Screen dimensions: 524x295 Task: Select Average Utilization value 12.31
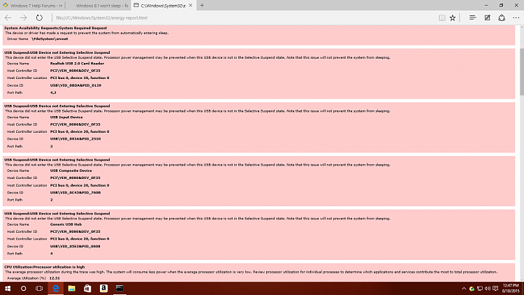point(54,278)
